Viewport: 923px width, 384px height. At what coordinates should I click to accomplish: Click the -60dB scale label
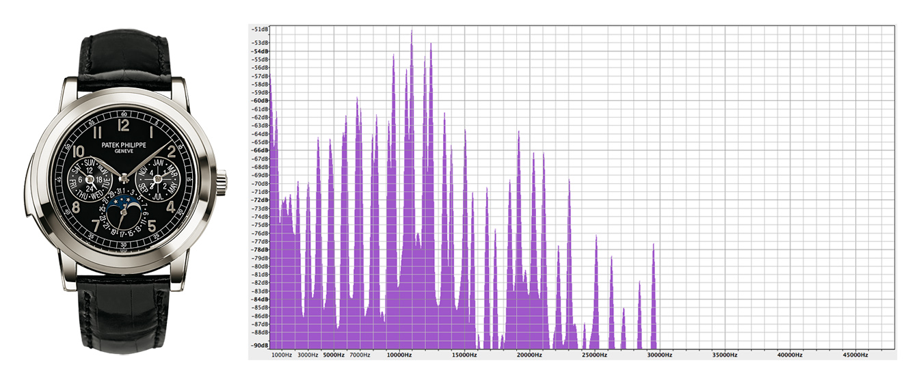coord(260,100)
